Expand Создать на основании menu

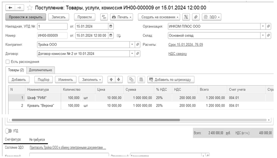[x=159, y=17]
